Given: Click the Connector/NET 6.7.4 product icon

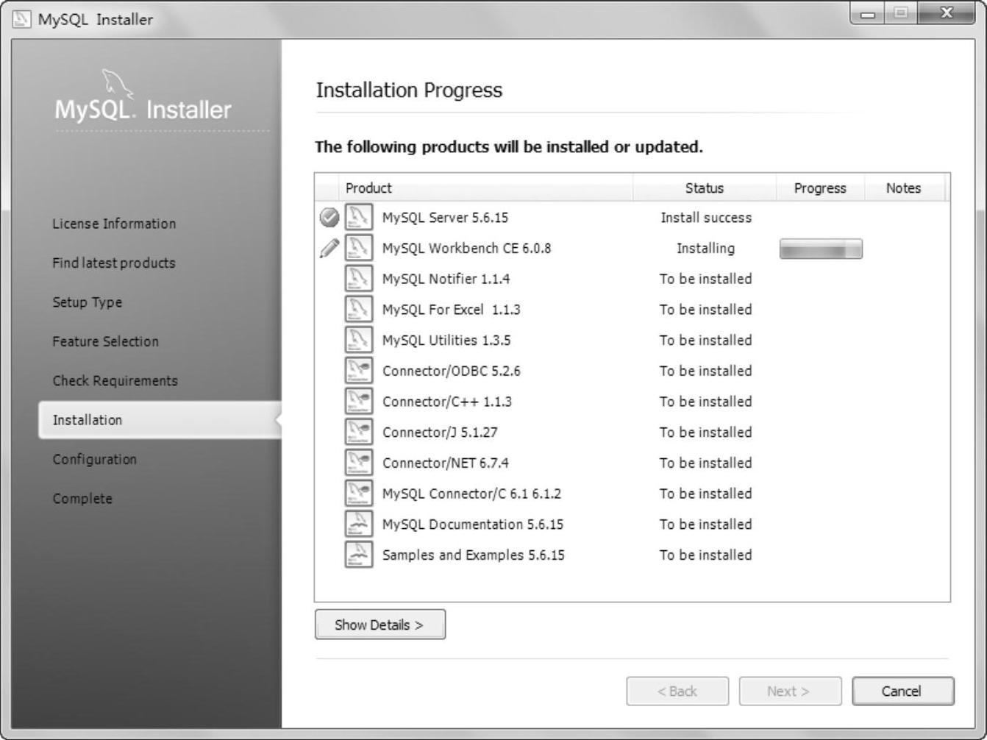Looking at the screenshot, I should [358, 463].
